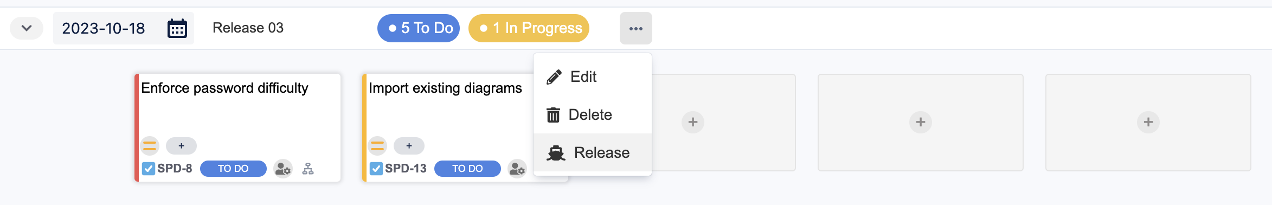Open the TO DO status on SPD-8

click(x=233, y=169)
